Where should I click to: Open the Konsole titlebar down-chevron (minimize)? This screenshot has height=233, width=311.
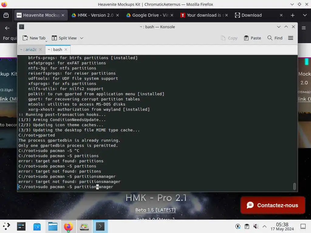(x=279, y=27)
